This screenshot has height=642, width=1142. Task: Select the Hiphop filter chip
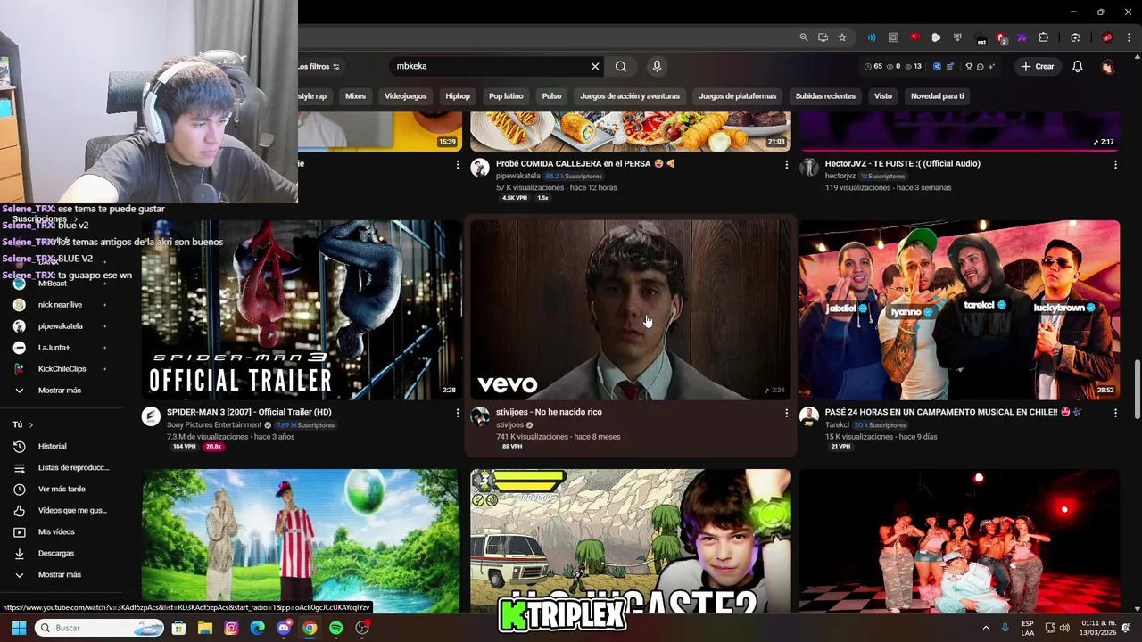point(458,95)
